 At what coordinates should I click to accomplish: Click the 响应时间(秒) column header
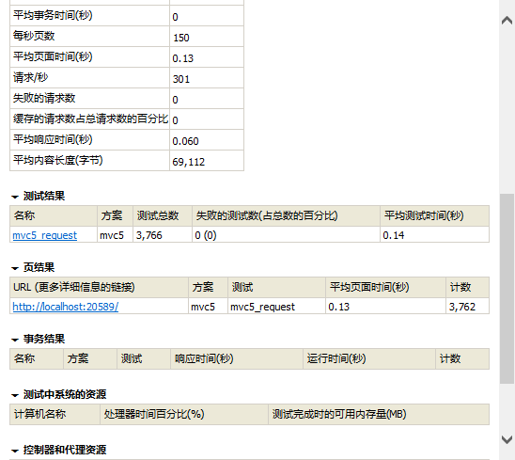click(x=237, y=358)
